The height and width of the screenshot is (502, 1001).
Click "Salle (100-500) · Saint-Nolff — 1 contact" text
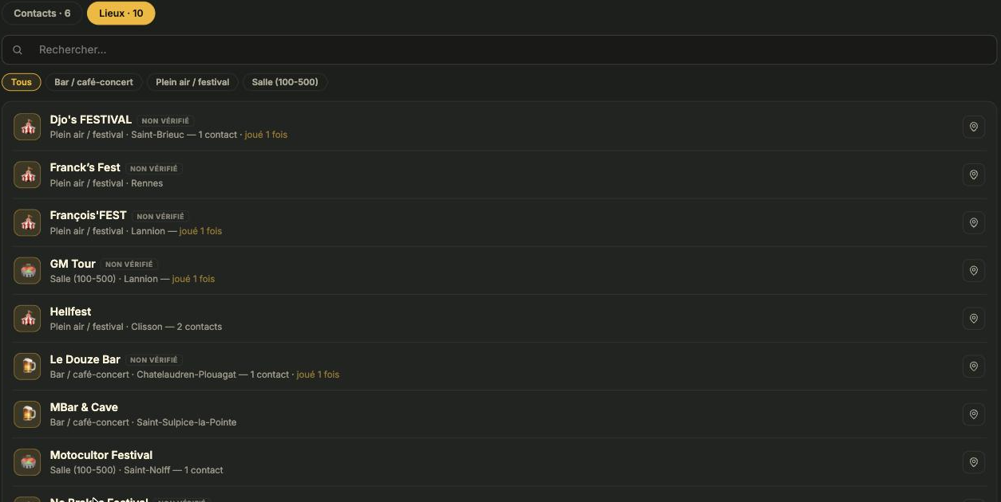point(136,470)
